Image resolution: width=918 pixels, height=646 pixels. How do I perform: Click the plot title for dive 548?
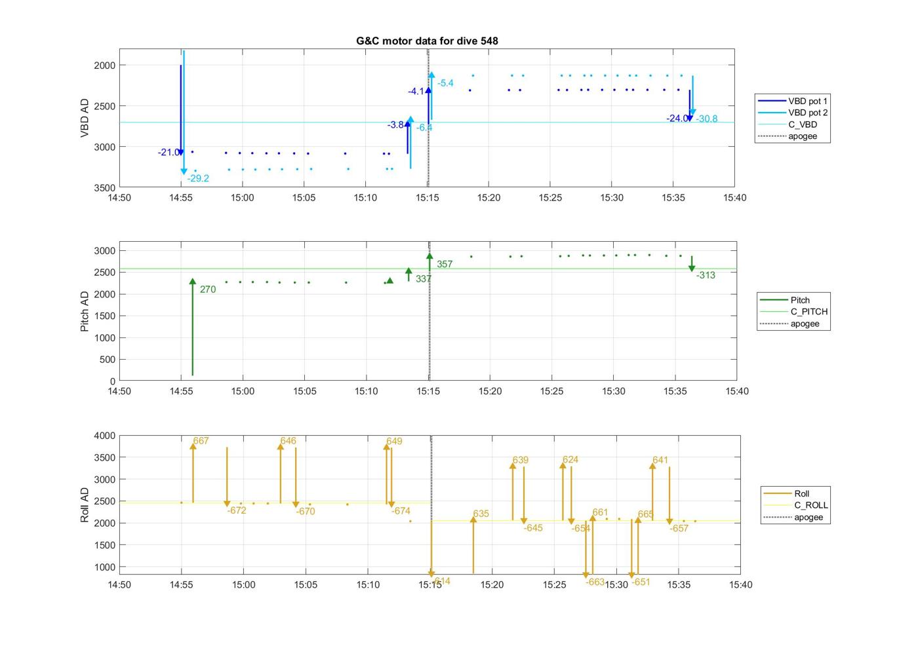pos(427,41)
